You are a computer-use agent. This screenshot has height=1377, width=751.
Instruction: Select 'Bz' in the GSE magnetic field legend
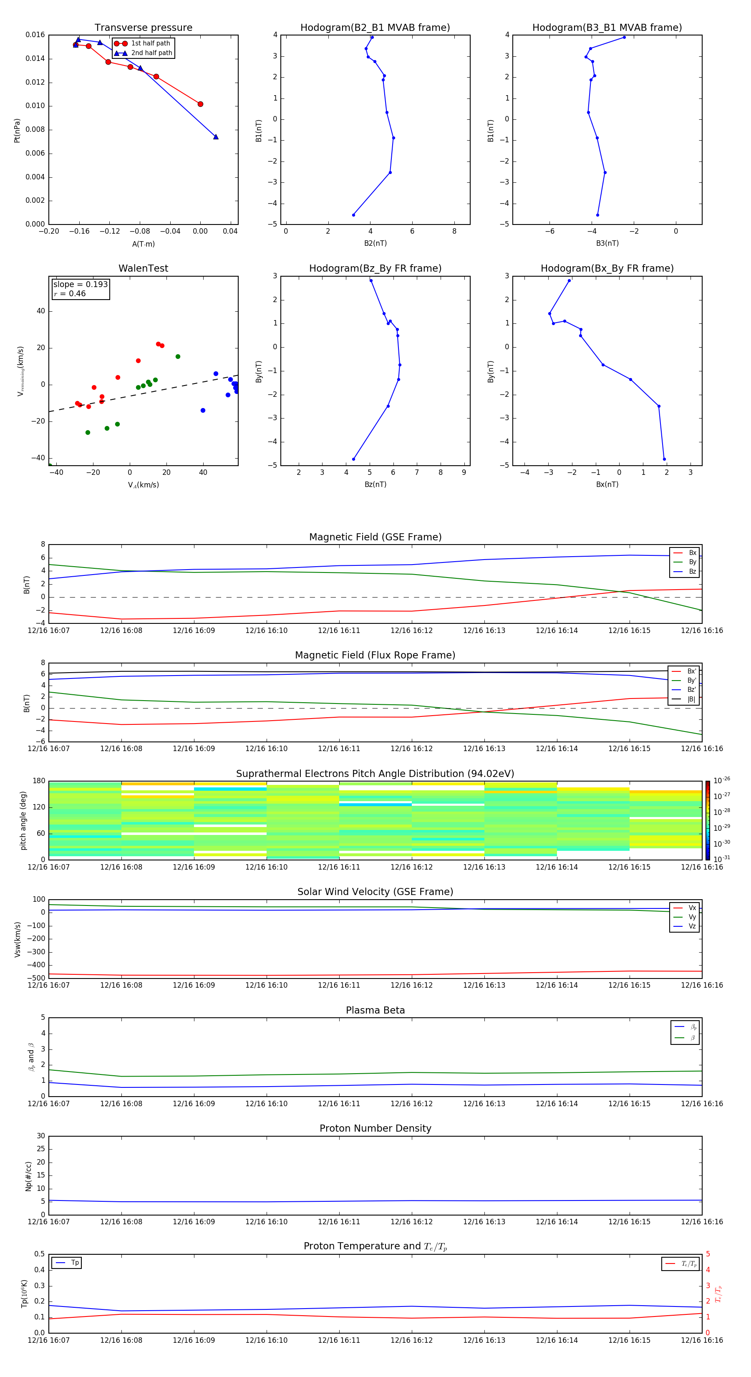pyautogui.click(x=685, y=571)
